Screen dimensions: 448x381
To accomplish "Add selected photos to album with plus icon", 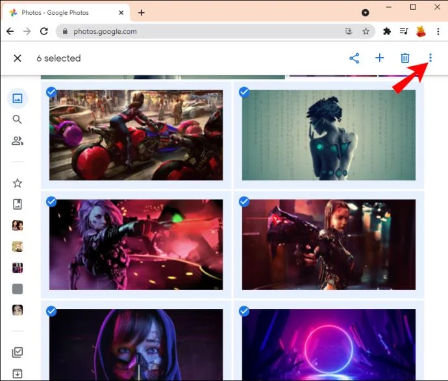I will tap(379, 58).
